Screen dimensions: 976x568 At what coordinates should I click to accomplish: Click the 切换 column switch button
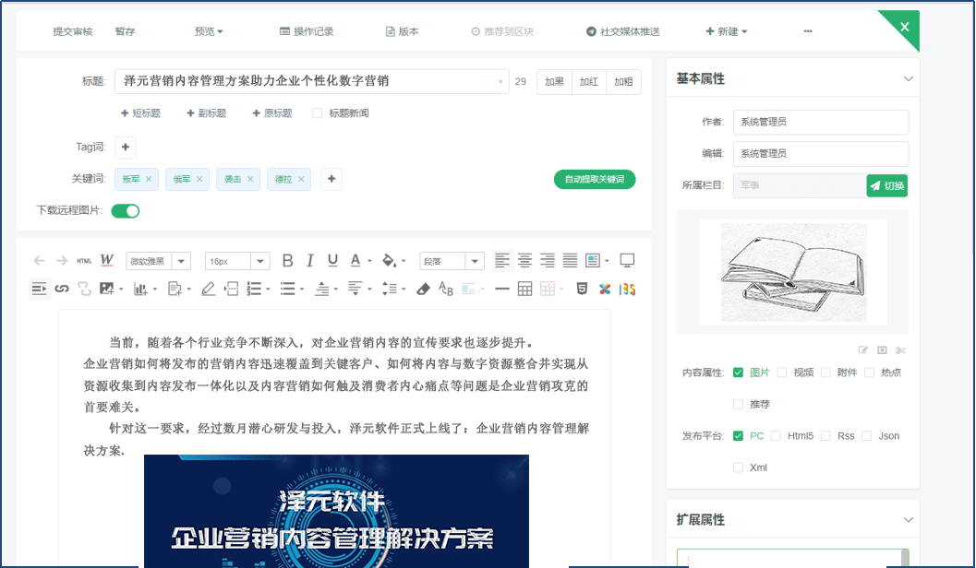click(886, 185)
